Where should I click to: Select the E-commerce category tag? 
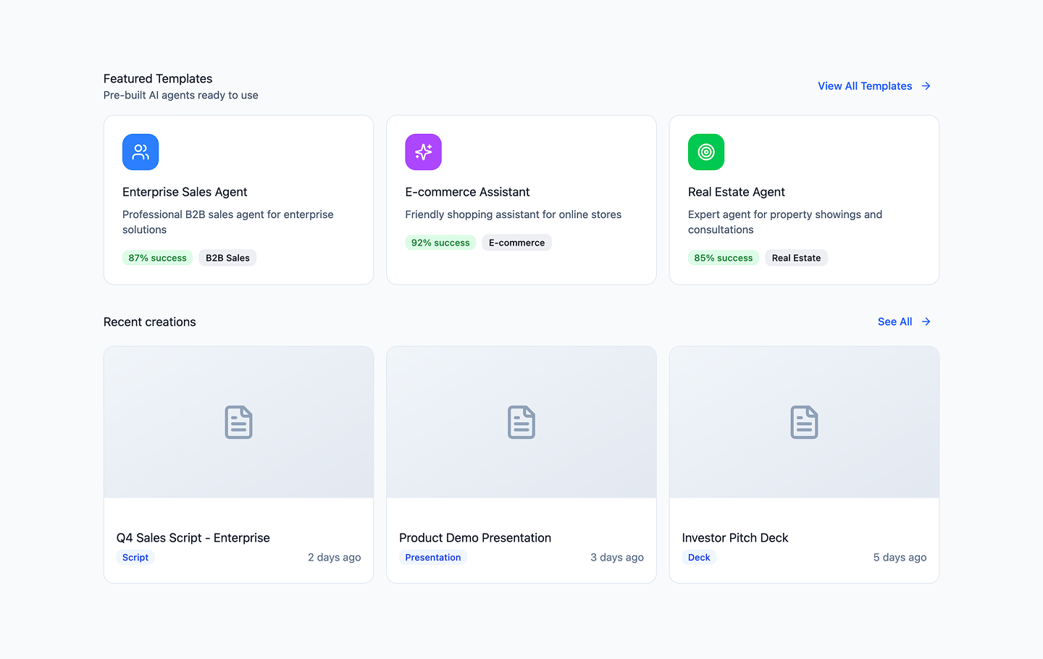coord(516,243)
